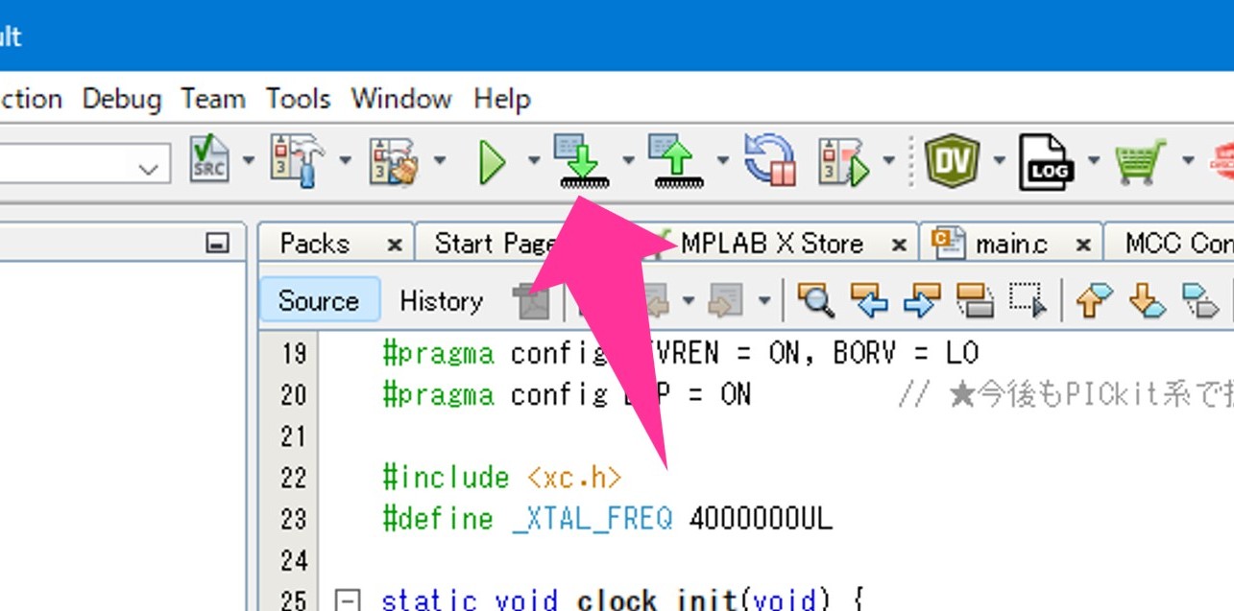The image size is (1234, 611).
Task: Switch to History view
Action: 441,301
